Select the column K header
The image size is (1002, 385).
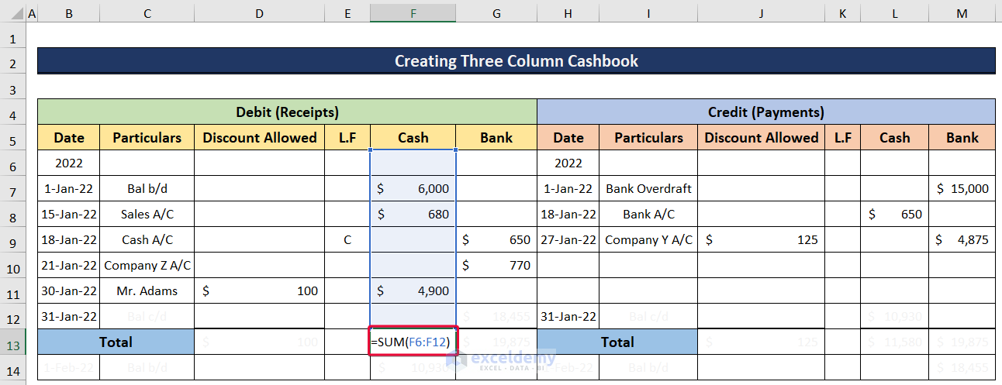[842, 13]
